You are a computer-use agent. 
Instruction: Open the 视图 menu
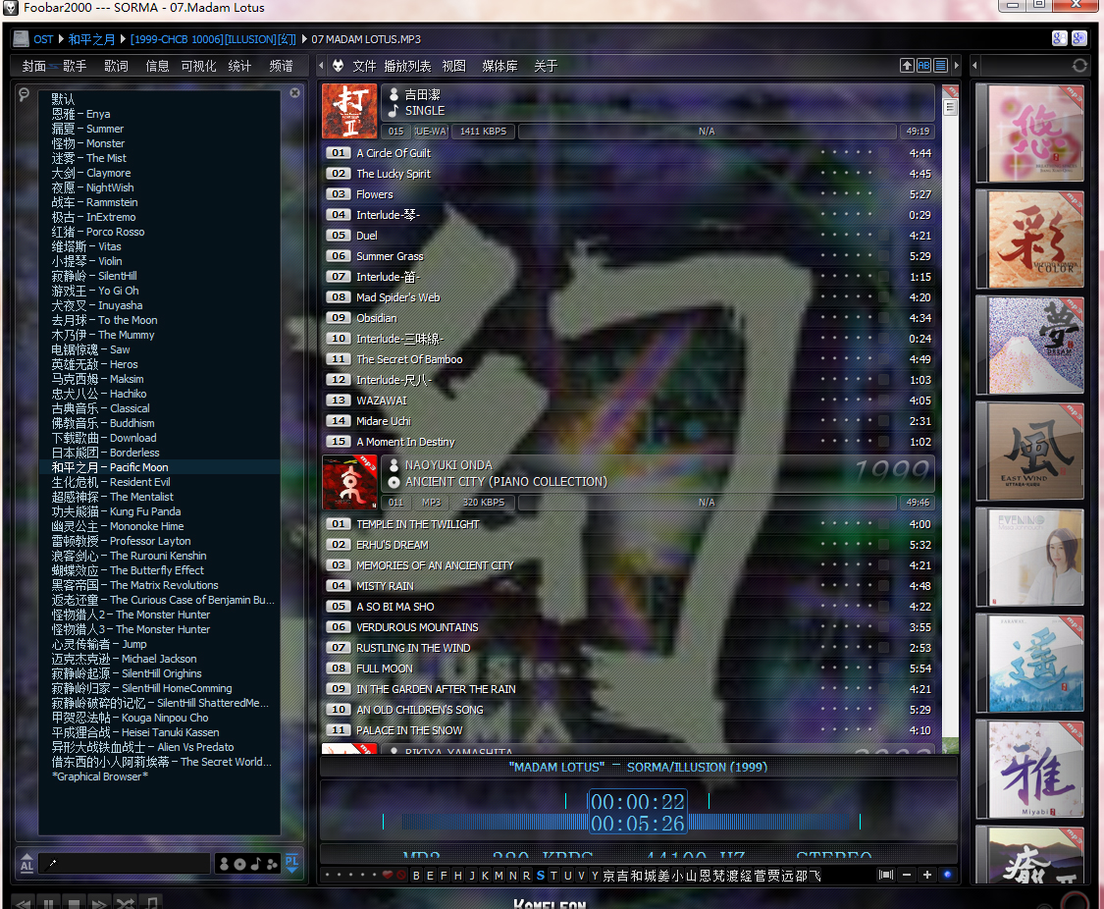click(x=454, y=66)
